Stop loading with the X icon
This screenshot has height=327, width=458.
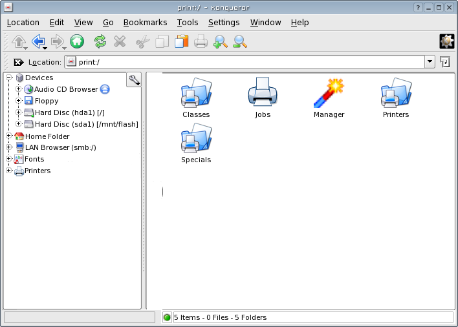(120, 41)
